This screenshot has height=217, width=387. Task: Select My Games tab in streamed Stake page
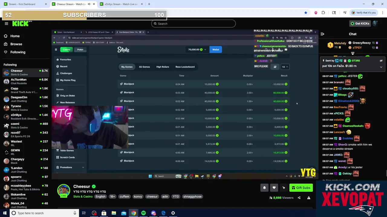127,67
